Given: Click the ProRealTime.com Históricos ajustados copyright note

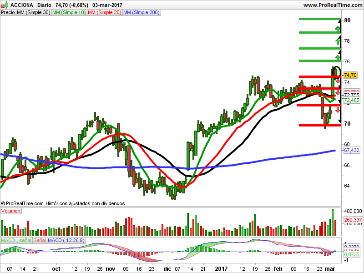Looking at the screenshot, I should [63, 203].
